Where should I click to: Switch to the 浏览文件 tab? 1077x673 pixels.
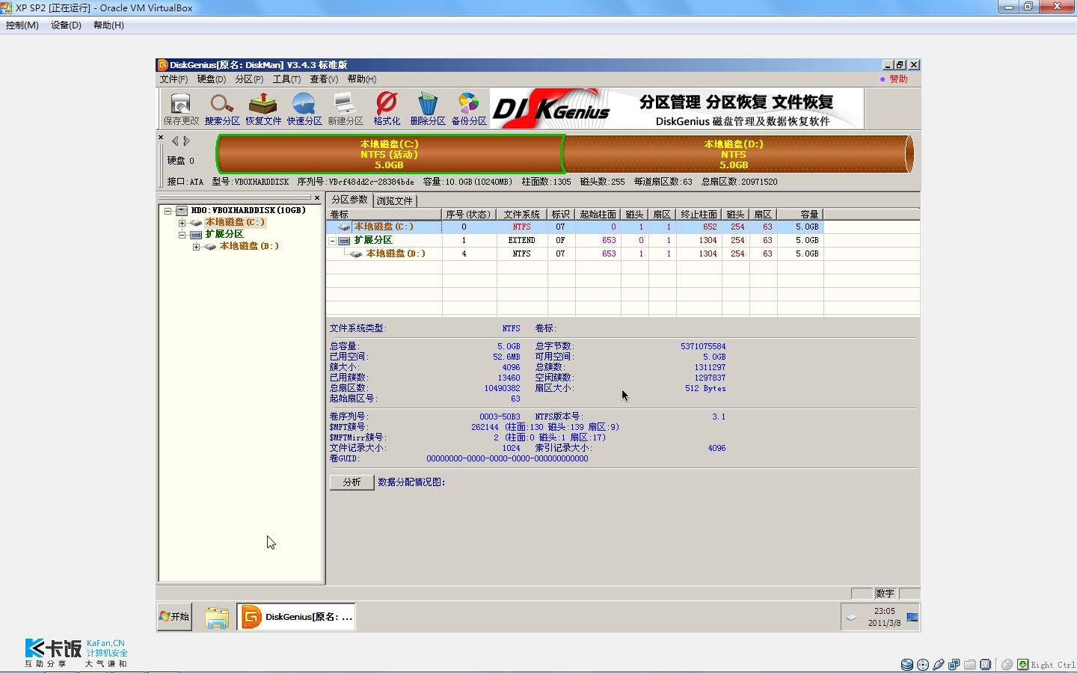[395, 200]
